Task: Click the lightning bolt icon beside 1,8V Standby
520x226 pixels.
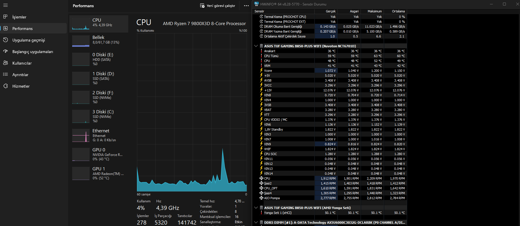Action: pyautogui.click(x=261, y=129)
